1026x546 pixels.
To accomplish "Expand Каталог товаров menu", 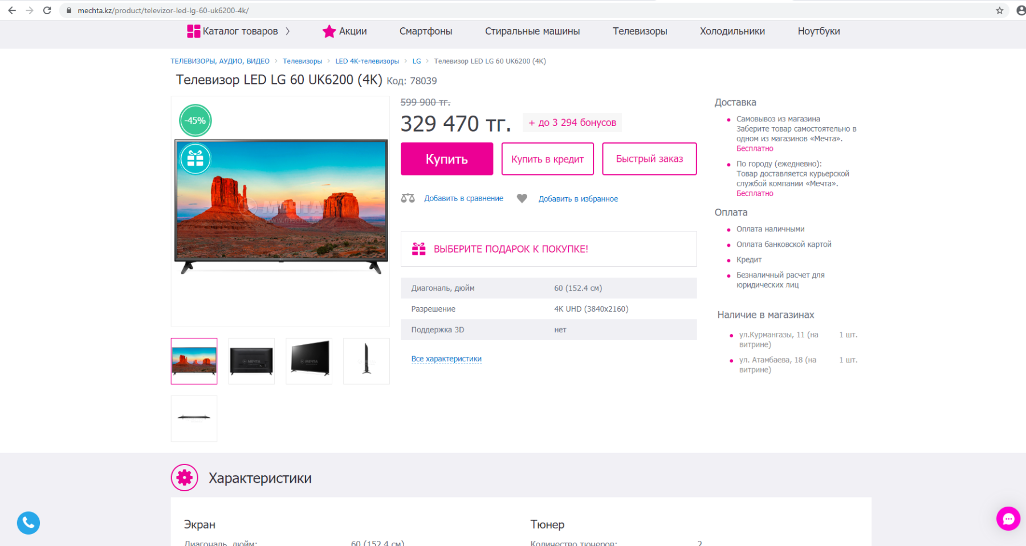I will point(239,31).
